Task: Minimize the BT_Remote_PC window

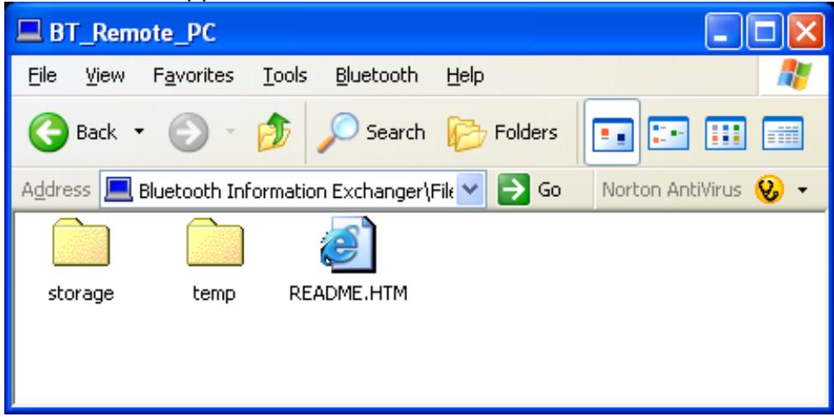Action: pos(723,33)
